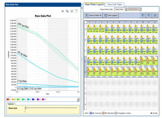Select empty well G6
162x118 pixels.
[119, 93]
